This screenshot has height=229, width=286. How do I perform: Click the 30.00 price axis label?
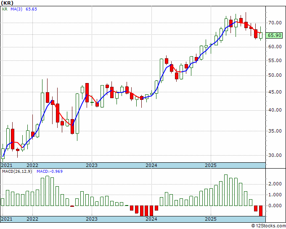pos(275,155)
